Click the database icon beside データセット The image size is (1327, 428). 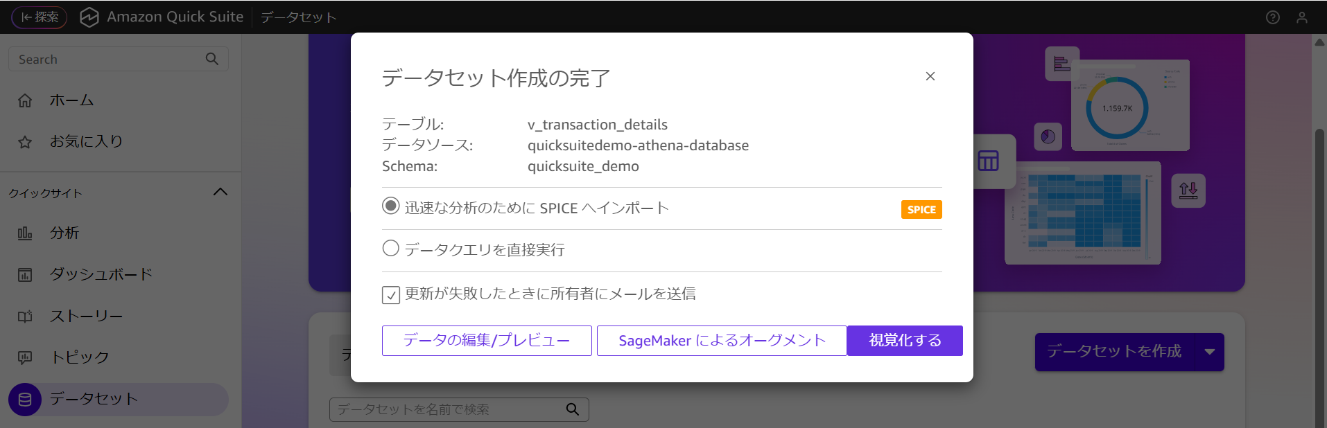pos(25,400)
